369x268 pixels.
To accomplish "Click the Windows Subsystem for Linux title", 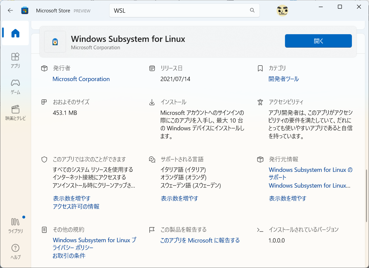I will coord(128,39).
